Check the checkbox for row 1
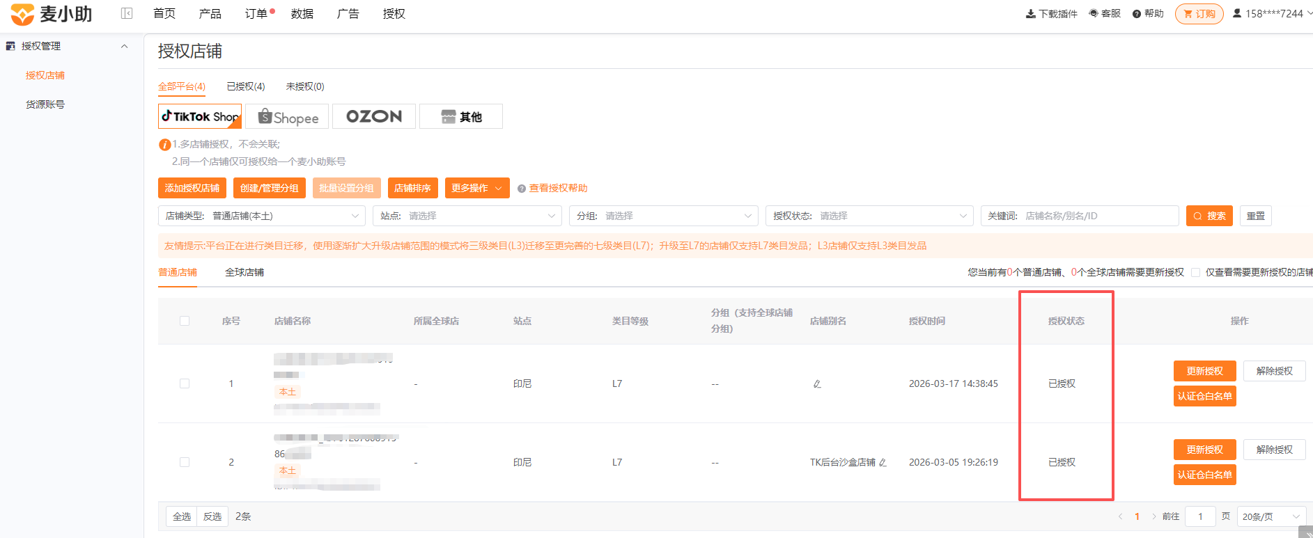 coord(185,383)
